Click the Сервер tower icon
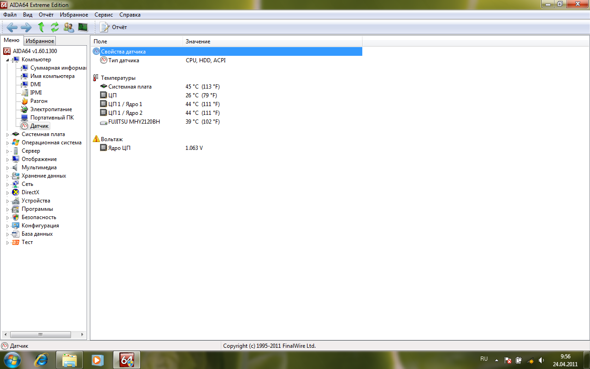The width and height of the screenshot is (590, 369). [16, 151]
